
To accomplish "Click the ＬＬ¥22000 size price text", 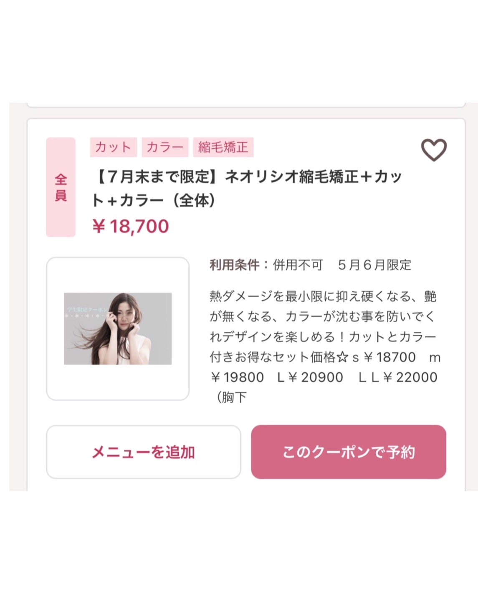I will coord(397,377).
